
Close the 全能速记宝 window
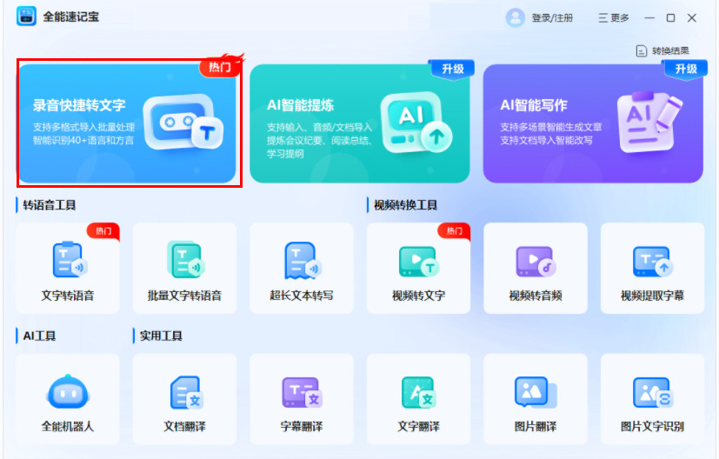tap(692, 18)
